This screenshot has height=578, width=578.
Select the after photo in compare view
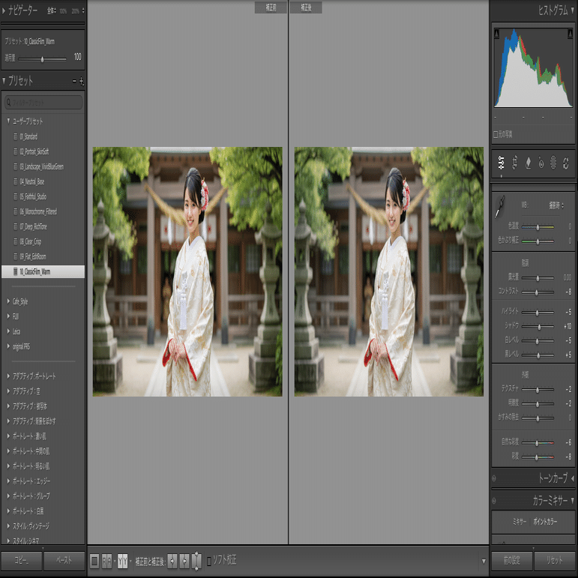pyautogui.click(x=389, y=272)
